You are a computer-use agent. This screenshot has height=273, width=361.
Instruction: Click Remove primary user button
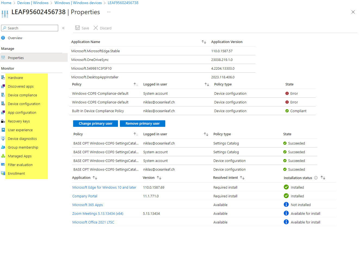click(142, 124)
